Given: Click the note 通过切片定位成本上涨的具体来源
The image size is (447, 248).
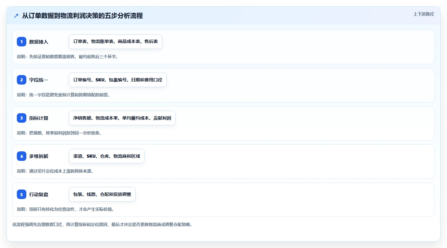Looking at the screenshot, I should [55, 171].
